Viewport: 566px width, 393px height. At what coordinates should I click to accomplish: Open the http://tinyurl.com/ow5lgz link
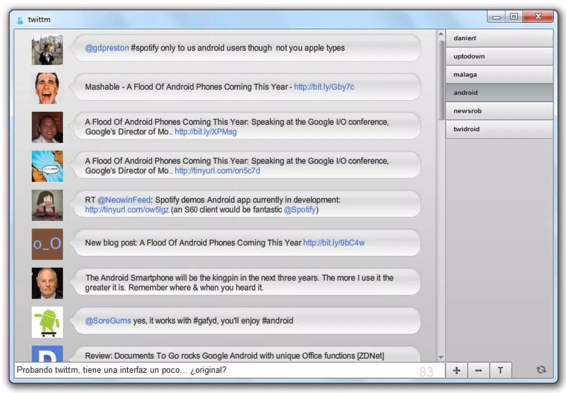pyautogui.click(x=127, y=210)
